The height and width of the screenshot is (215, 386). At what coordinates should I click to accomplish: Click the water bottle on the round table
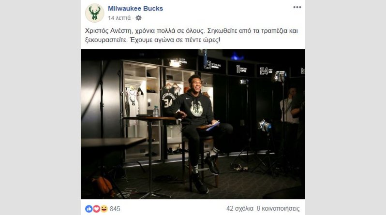tap(156, 112)
